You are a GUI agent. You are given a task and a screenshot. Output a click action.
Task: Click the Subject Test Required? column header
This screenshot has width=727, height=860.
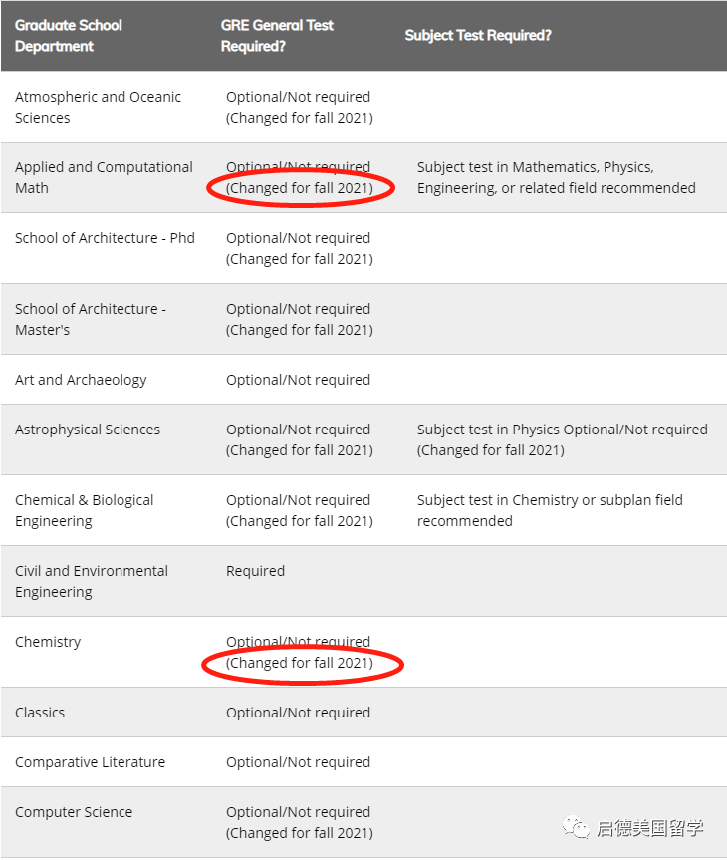click(x=478, y=35)
